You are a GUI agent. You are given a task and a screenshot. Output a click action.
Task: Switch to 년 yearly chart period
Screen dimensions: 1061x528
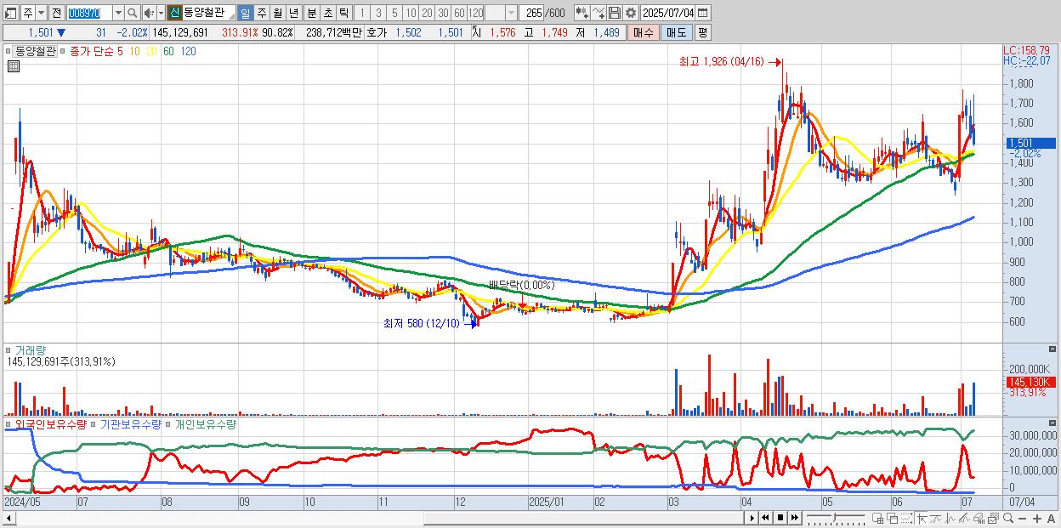tap(293, 14)
